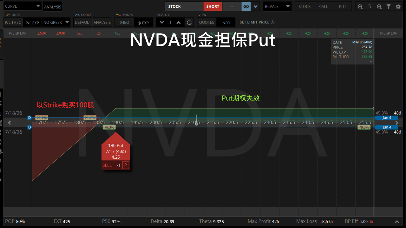Open the dropdown arrow next to GO
The image size is (406, 228).
pyautogui.click(x=256, y=6)
